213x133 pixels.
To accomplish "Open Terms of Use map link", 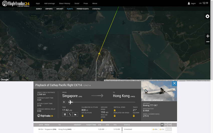I will [191, 80].
